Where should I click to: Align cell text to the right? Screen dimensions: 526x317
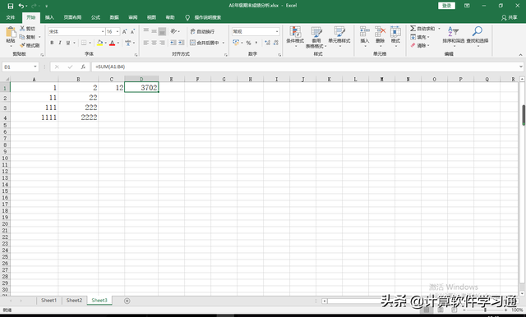click(x=162, y=43)
